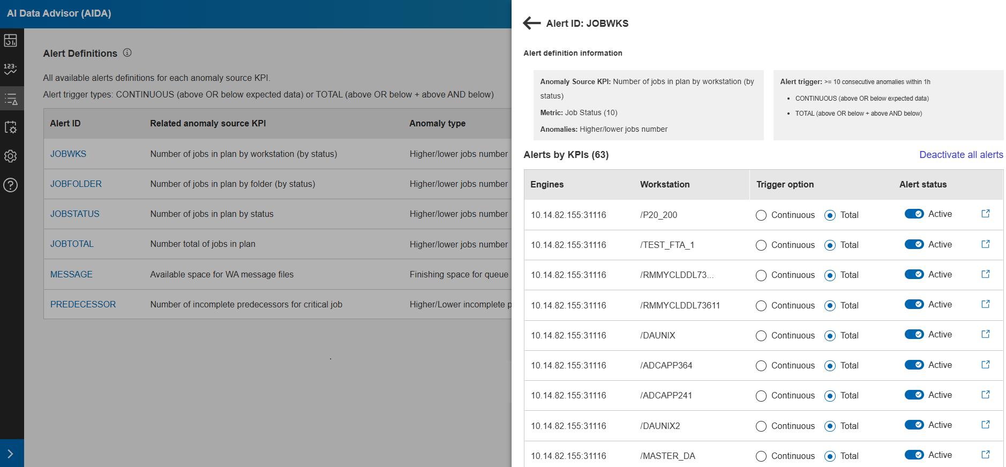Choose Continuous radio for /DAUNIX2
Viewport: 1006px width, 467px height.
click(761, 426)
